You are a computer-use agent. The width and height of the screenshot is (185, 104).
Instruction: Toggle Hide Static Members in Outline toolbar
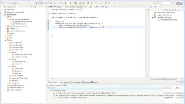(x=173, y=10)
